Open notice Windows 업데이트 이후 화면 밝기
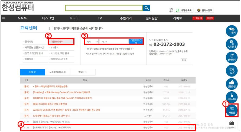241x132 pixels. [x=67, y=110]
